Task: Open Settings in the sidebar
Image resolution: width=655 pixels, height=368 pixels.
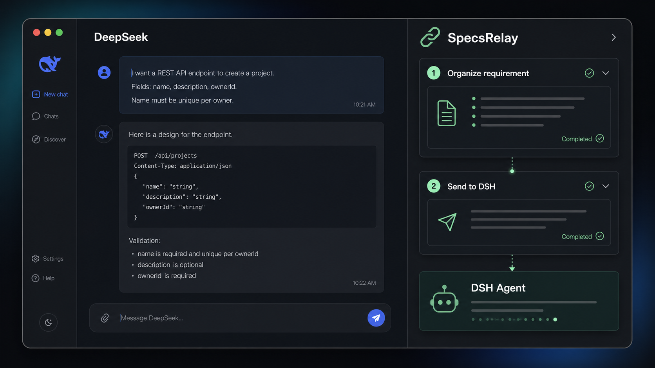Action: point(47,258)
